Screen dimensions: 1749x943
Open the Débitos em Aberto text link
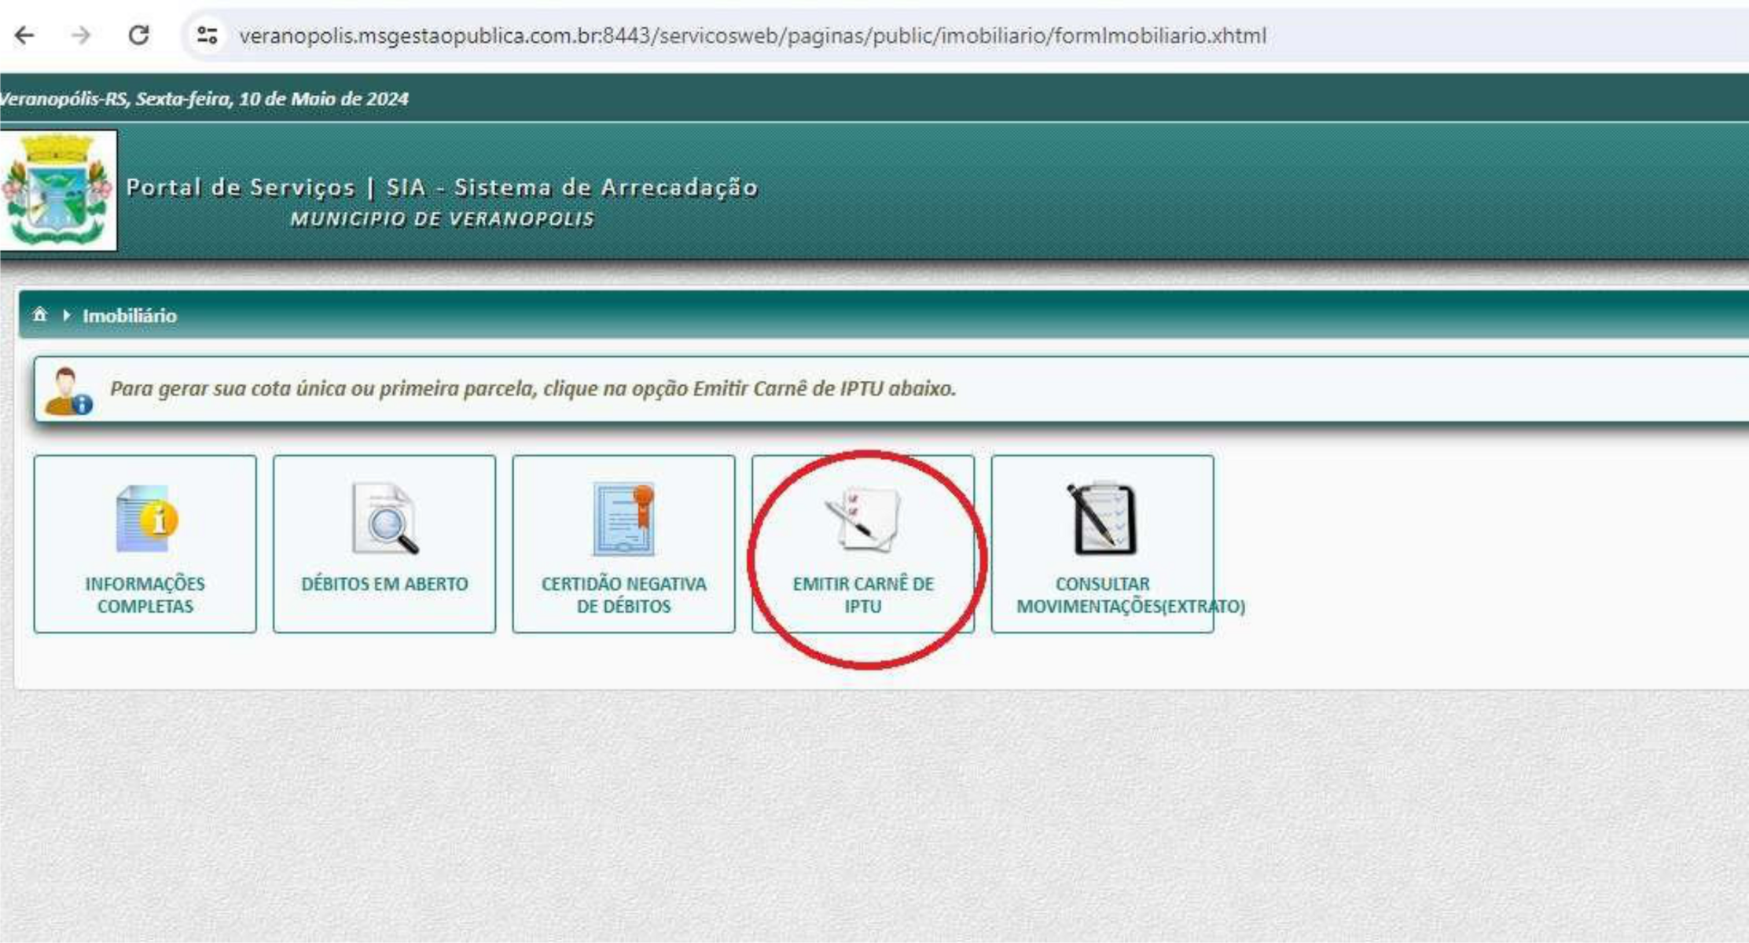pos(384,584)
